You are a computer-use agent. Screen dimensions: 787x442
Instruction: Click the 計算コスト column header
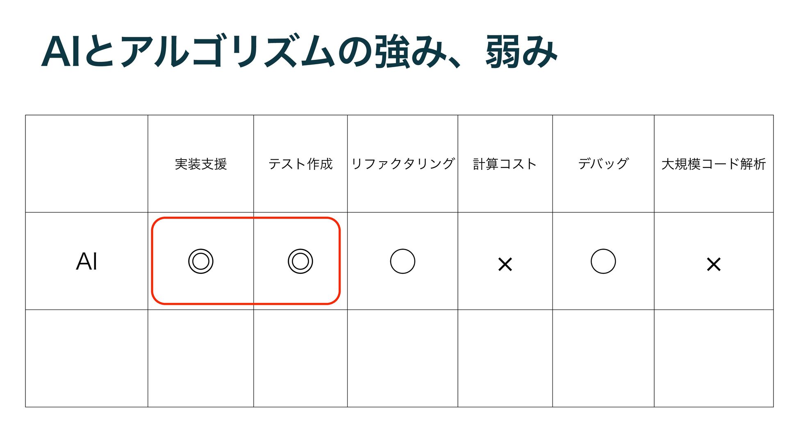coord(505,164)
